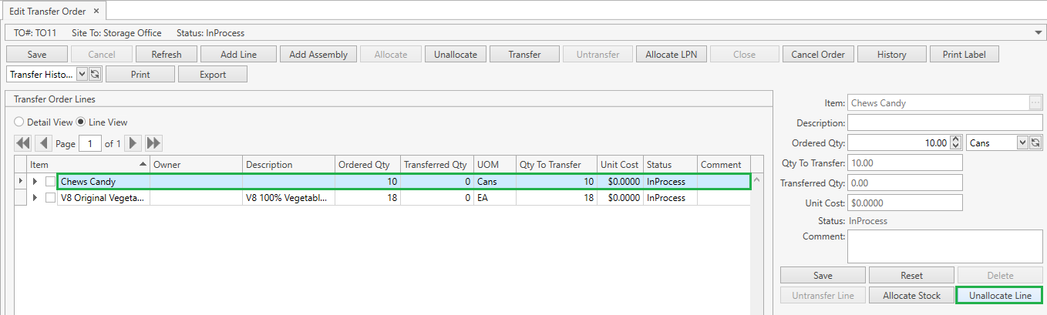Check the V8 Original Vegetable row checkbox
Screen dimensions: 1047x315
(50, 198)
